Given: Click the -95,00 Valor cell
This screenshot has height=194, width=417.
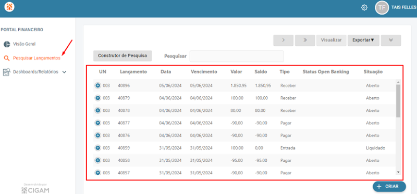Looking at the screenshot, I should (237, 161).
